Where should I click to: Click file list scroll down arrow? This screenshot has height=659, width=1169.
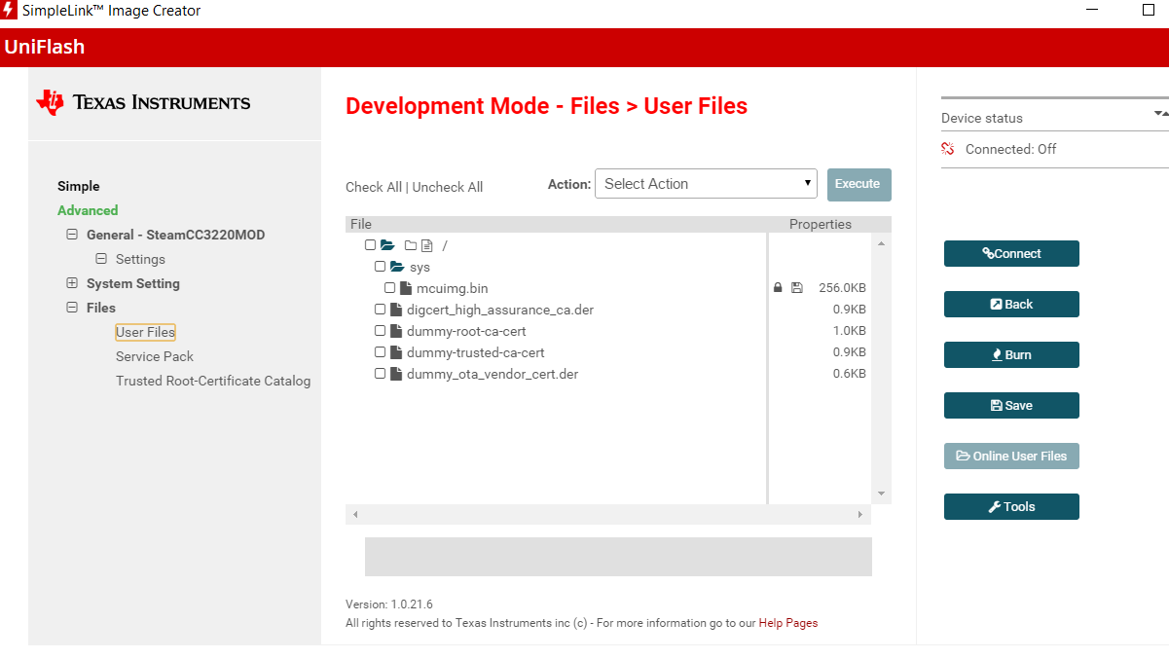pos(881,494)
